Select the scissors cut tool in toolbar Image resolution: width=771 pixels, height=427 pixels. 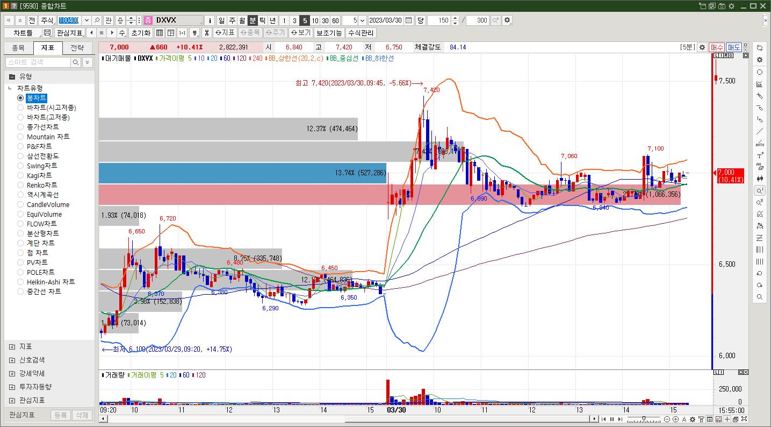coord(206,33)
